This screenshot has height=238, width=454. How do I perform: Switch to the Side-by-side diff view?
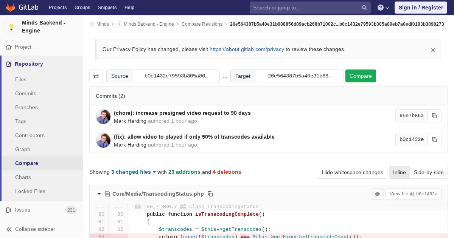[x=429, y=172]
